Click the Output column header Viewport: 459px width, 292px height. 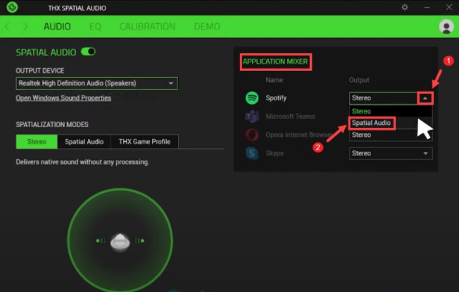click(x=359, y=80)
